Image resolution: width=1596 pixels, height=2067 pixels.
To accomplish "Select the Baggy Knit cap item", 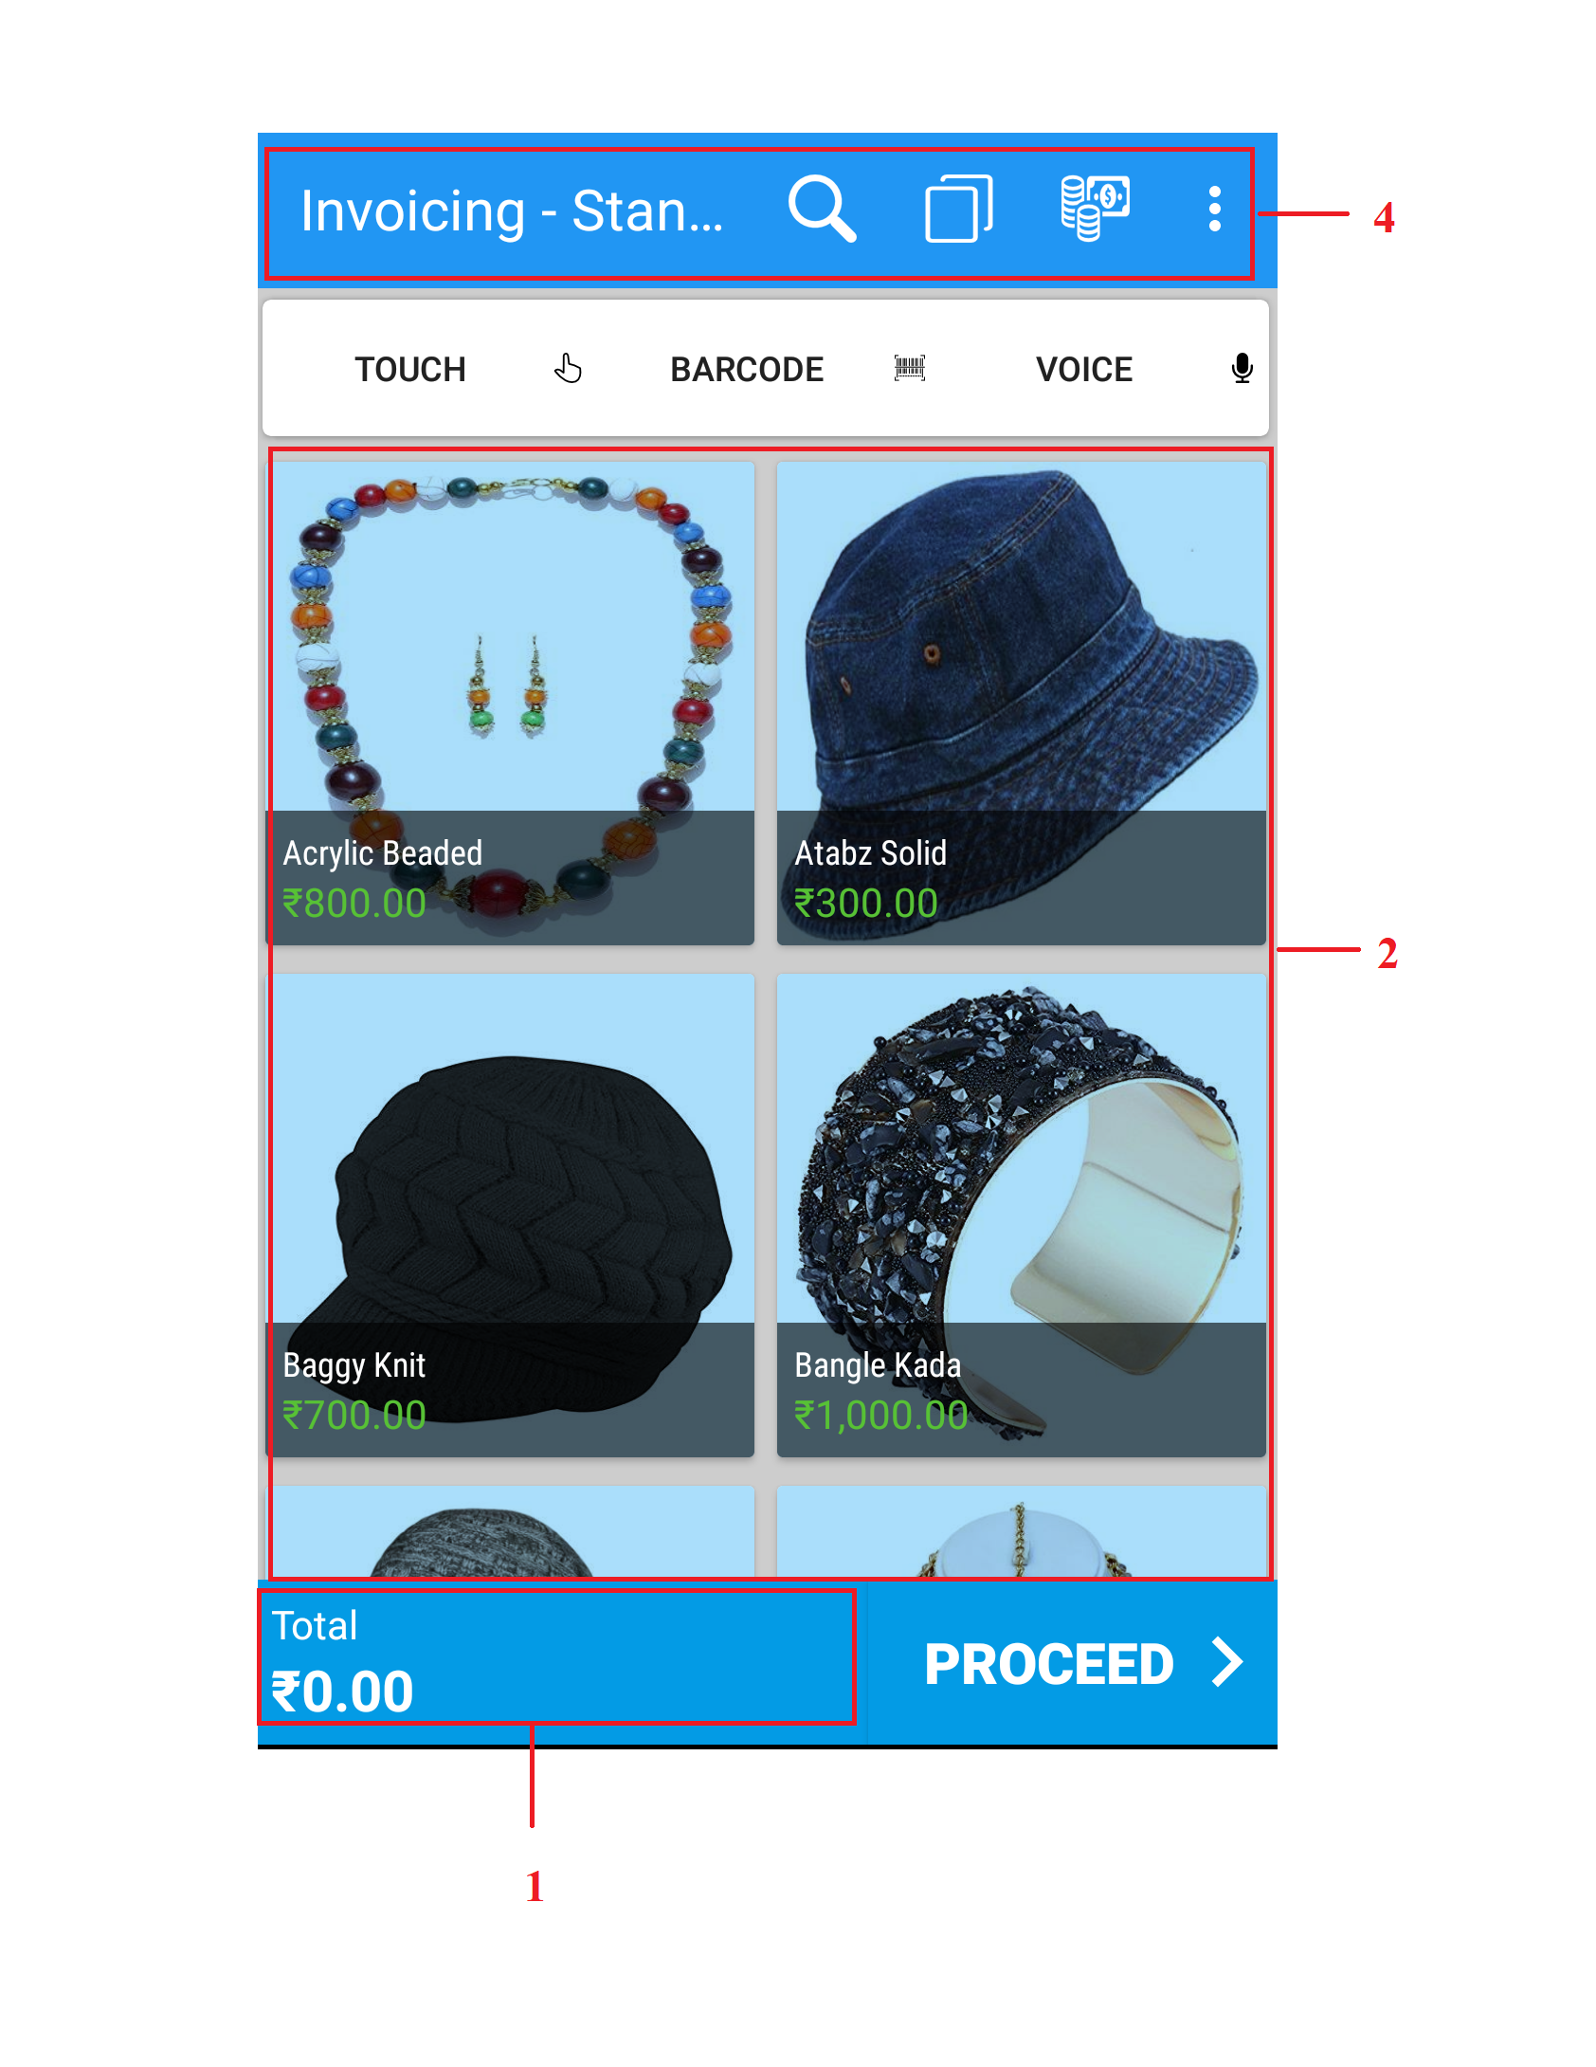I will click(510, 1216).
